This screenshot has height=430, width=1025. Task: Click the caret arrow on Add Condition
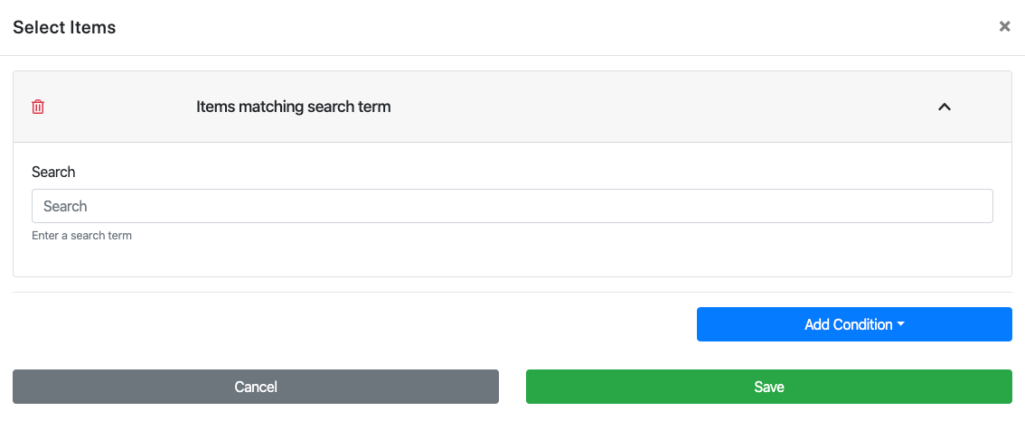point(901,324)
